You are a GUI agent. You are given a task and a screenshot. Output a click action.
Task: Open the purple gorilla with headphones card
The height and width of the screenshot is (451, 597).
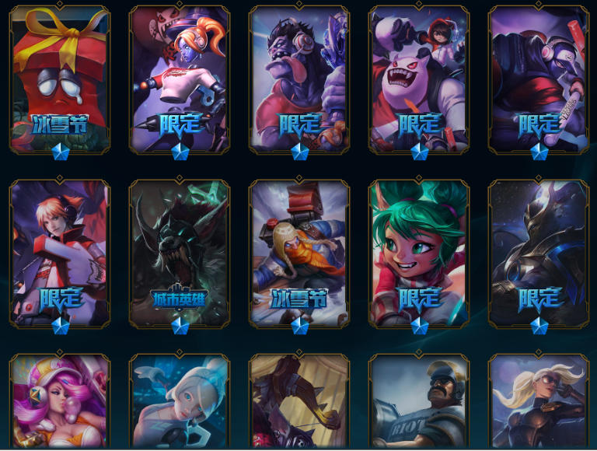pyautogui.click(x=299, y=79)
